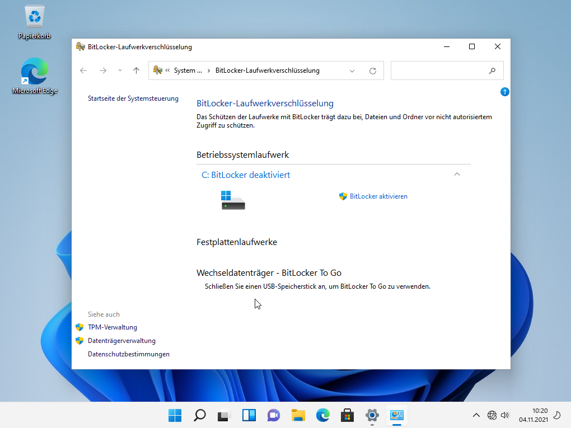
Task: Open Task View from the taskbar
Action: click(x=224, y=415)
